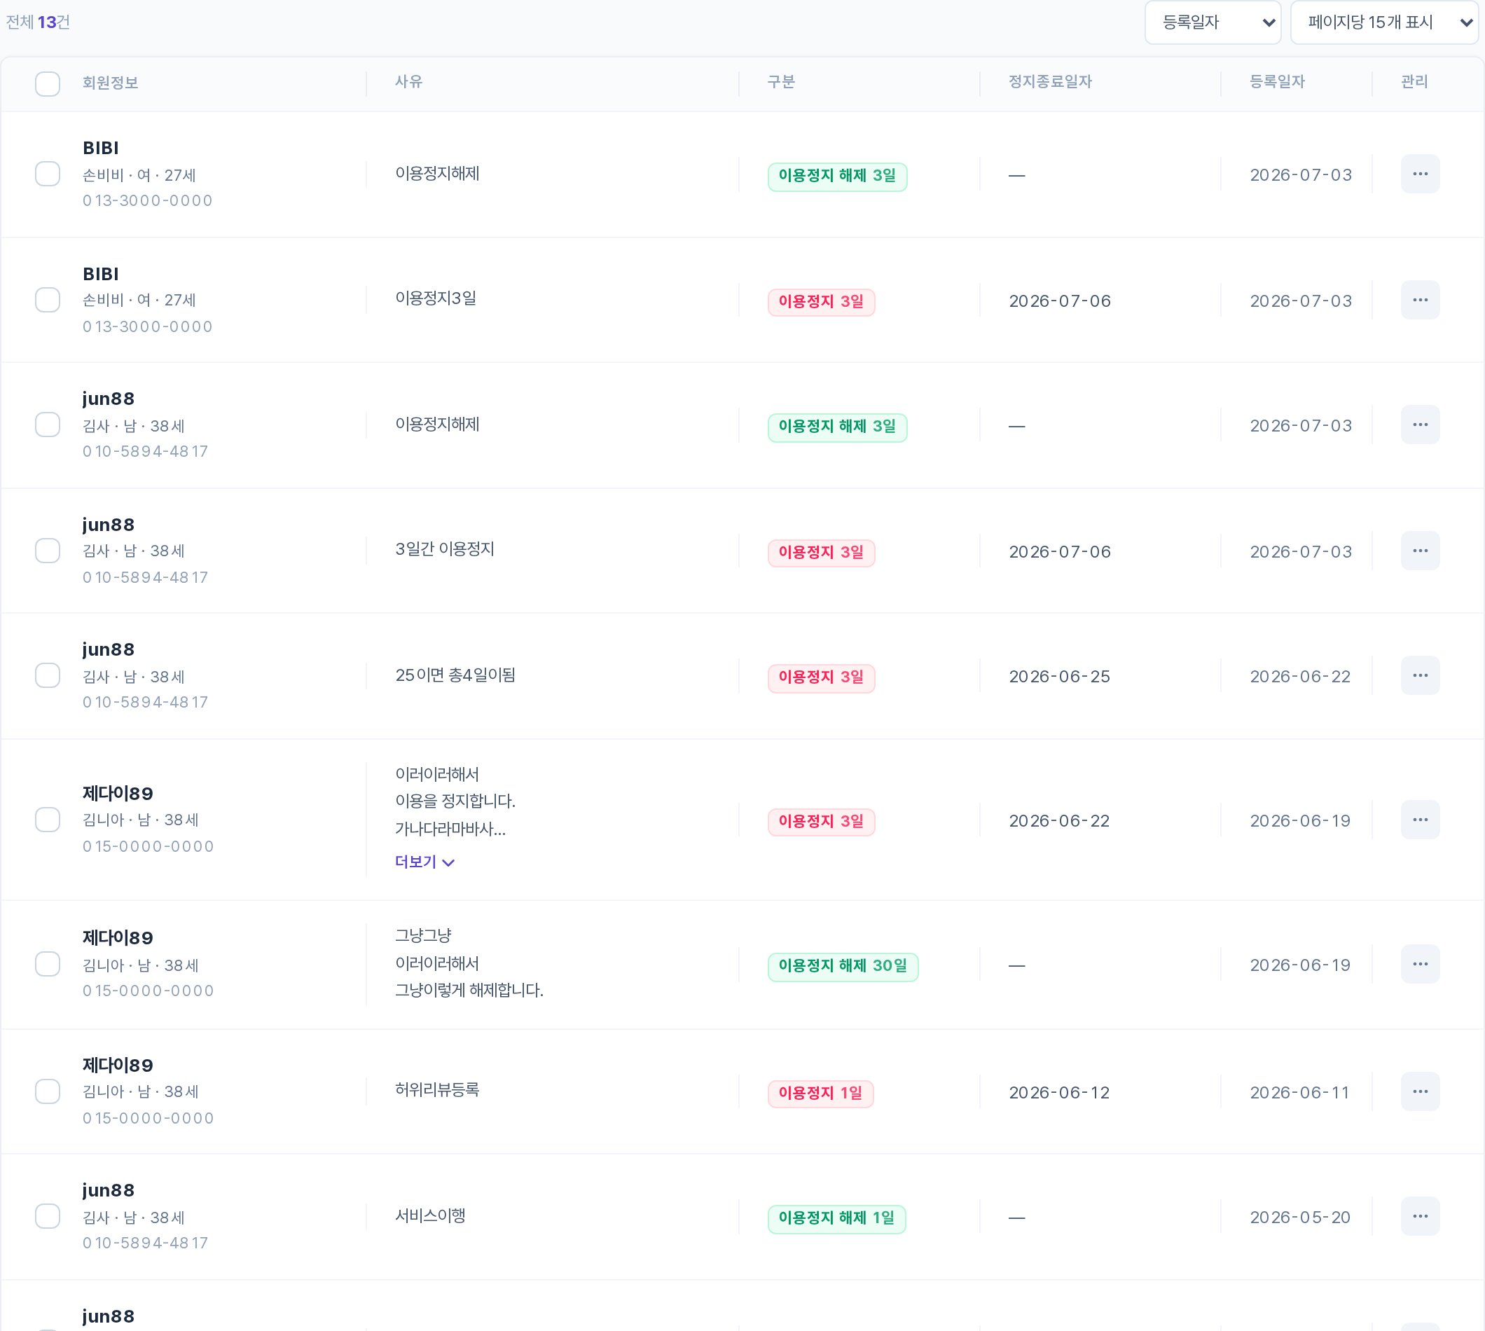
Task: Click the end date 2026-06-12
Action: click(x=1059, y=1094)
